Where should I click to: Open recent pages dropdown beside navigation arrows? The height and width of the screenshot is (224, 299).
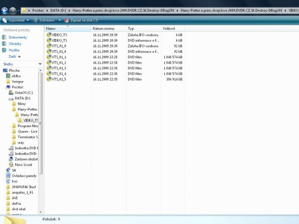click(x=18, y=11)
